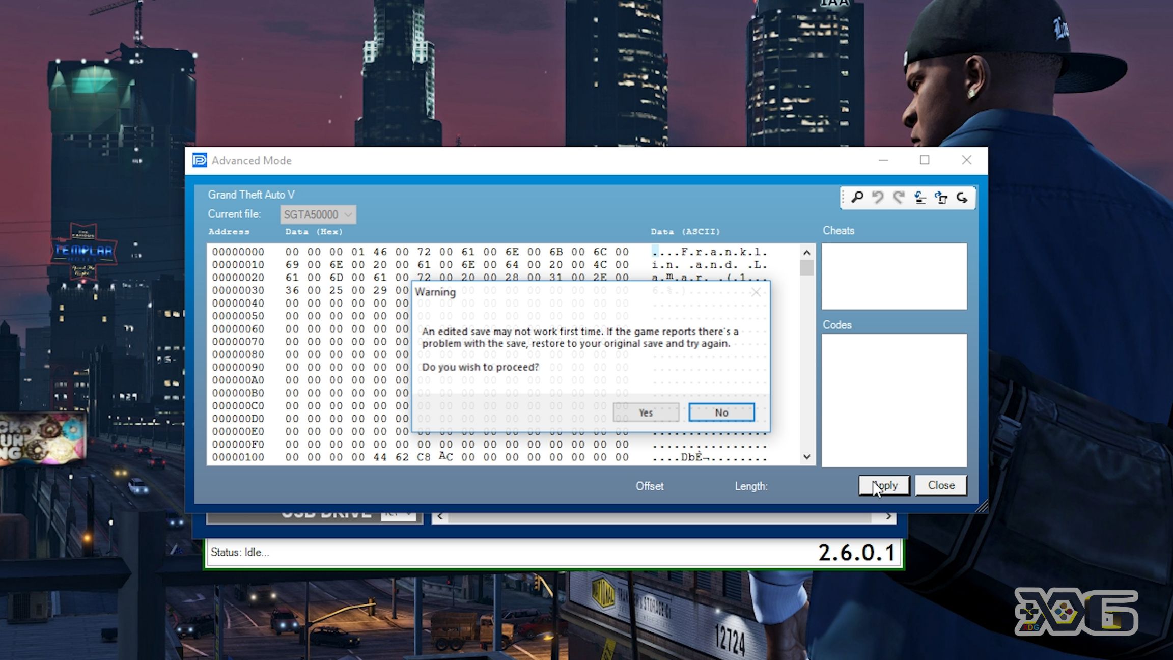The image size is (1173, 660).
Task: Click address row 00000100
Action: (x=238, y=457)
